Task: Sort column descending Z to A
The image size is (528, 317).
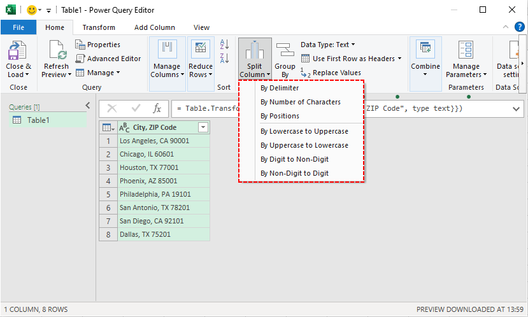Action: 225,58
